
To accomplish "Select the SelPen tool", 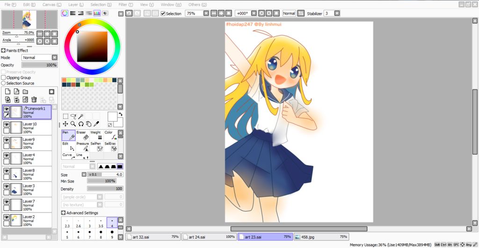I will (x=96, y=146).
